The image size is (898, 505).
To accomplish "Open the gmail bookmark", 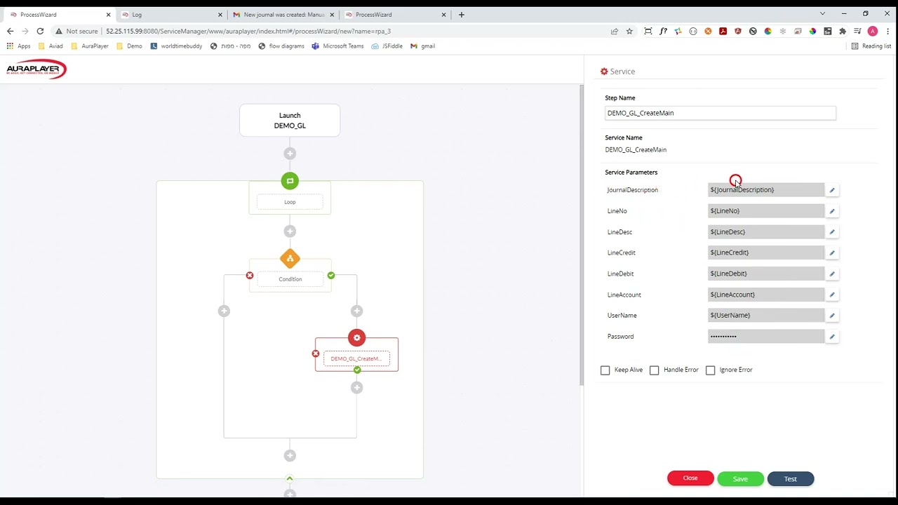I will pyautogui.click(x=423, y=46).
